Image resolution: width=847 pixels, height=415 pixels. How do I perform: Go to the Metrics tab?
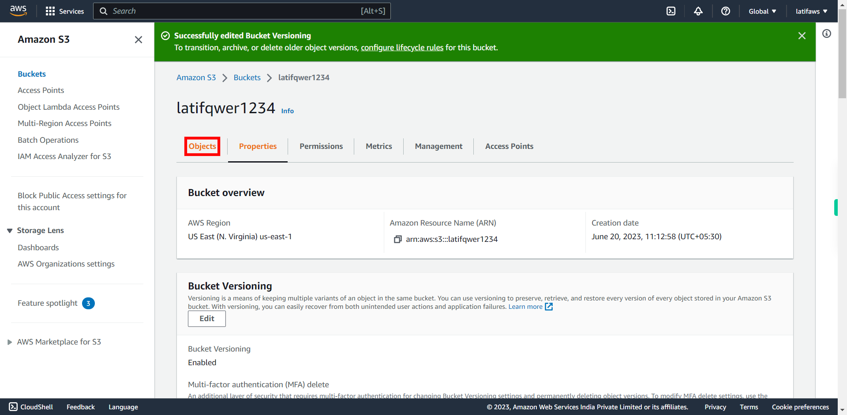[x=379, y=146]
